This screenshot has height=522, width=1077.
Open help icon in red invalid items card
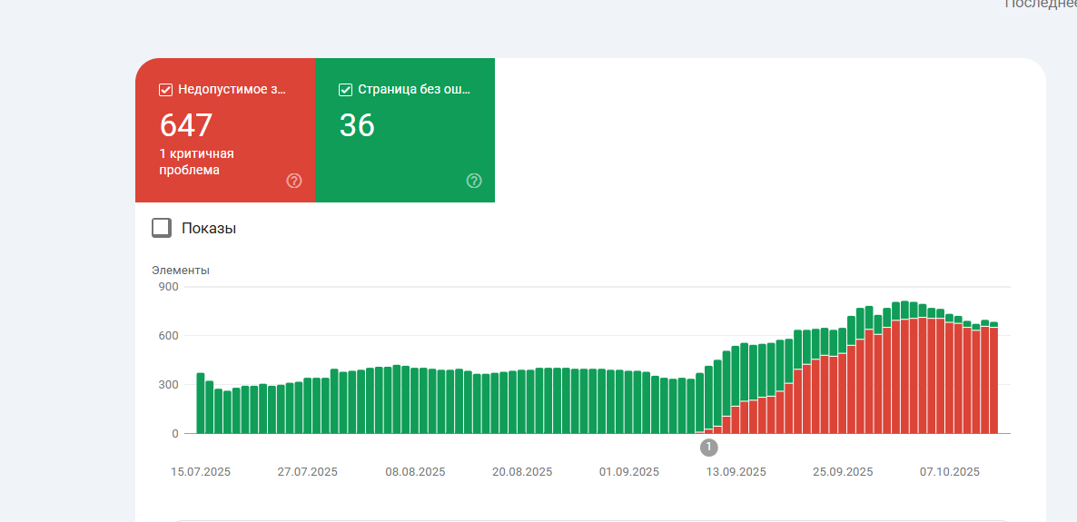pyautogui.click(x=294, y=181)
